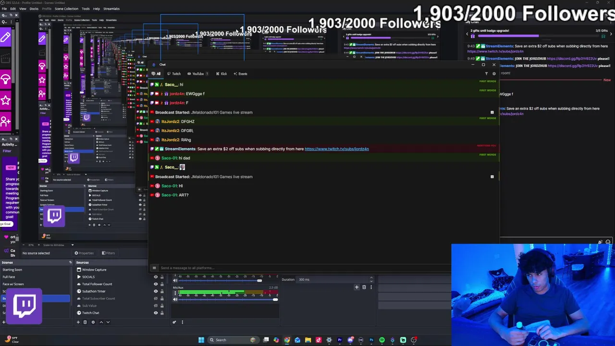Toggle lock on SOCIALS source
This screenshot has width=615, height=346.
coord(162,277)
